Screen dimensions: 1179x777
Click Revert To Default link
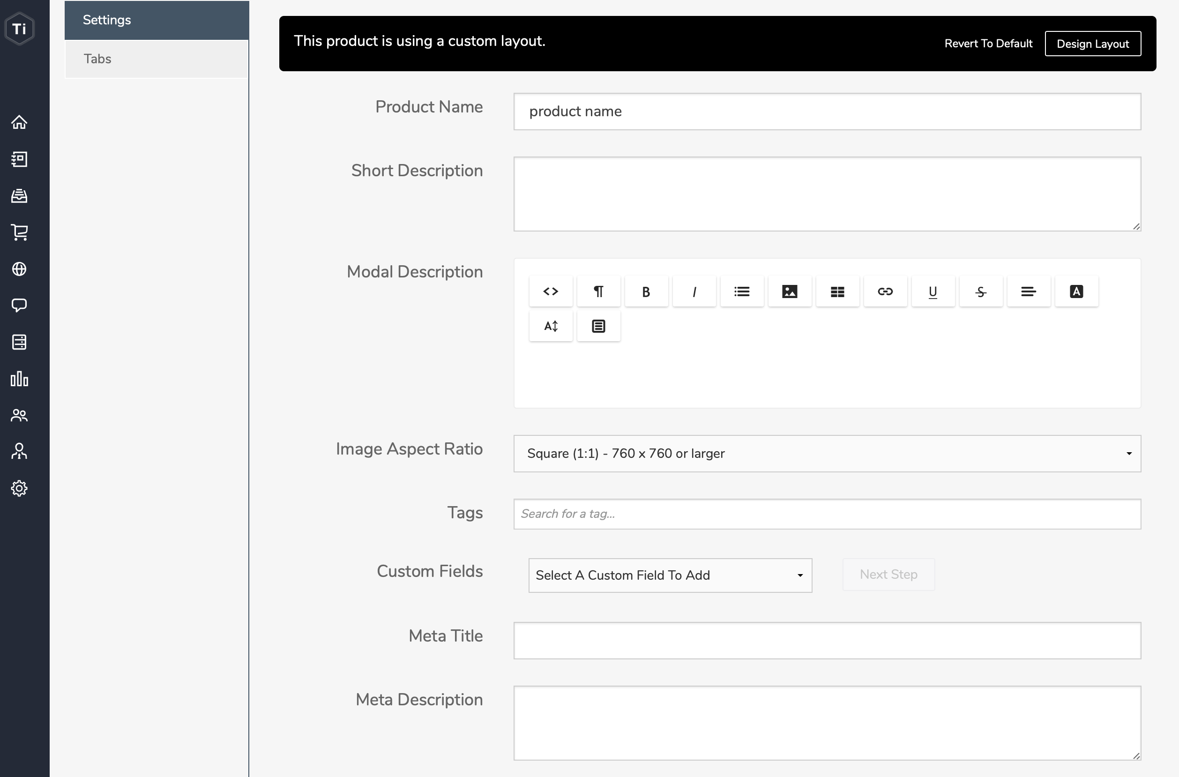click(988, 44)
